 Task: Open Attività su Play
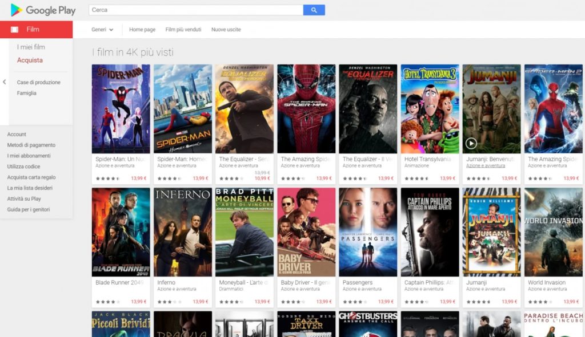24,199
